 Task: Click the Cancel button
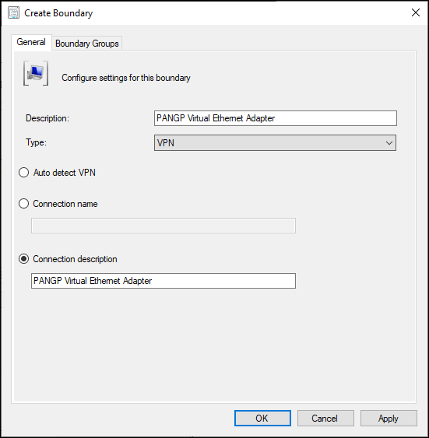(x=325, y=419)
